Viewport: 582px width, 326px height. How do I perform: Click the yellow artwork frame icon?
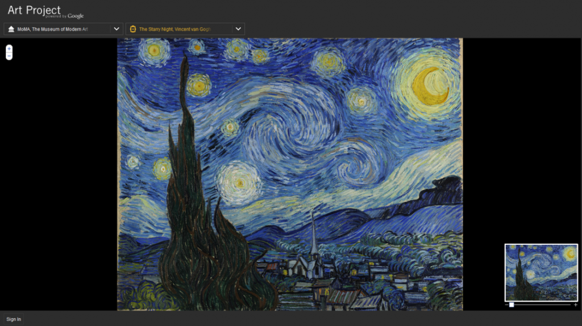[133, 29]
